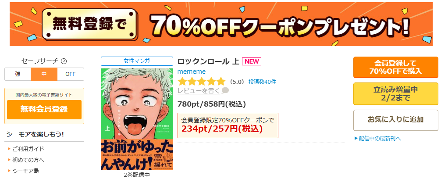Click 会員登録して70%OFFで購入 button

click(396, 67)
